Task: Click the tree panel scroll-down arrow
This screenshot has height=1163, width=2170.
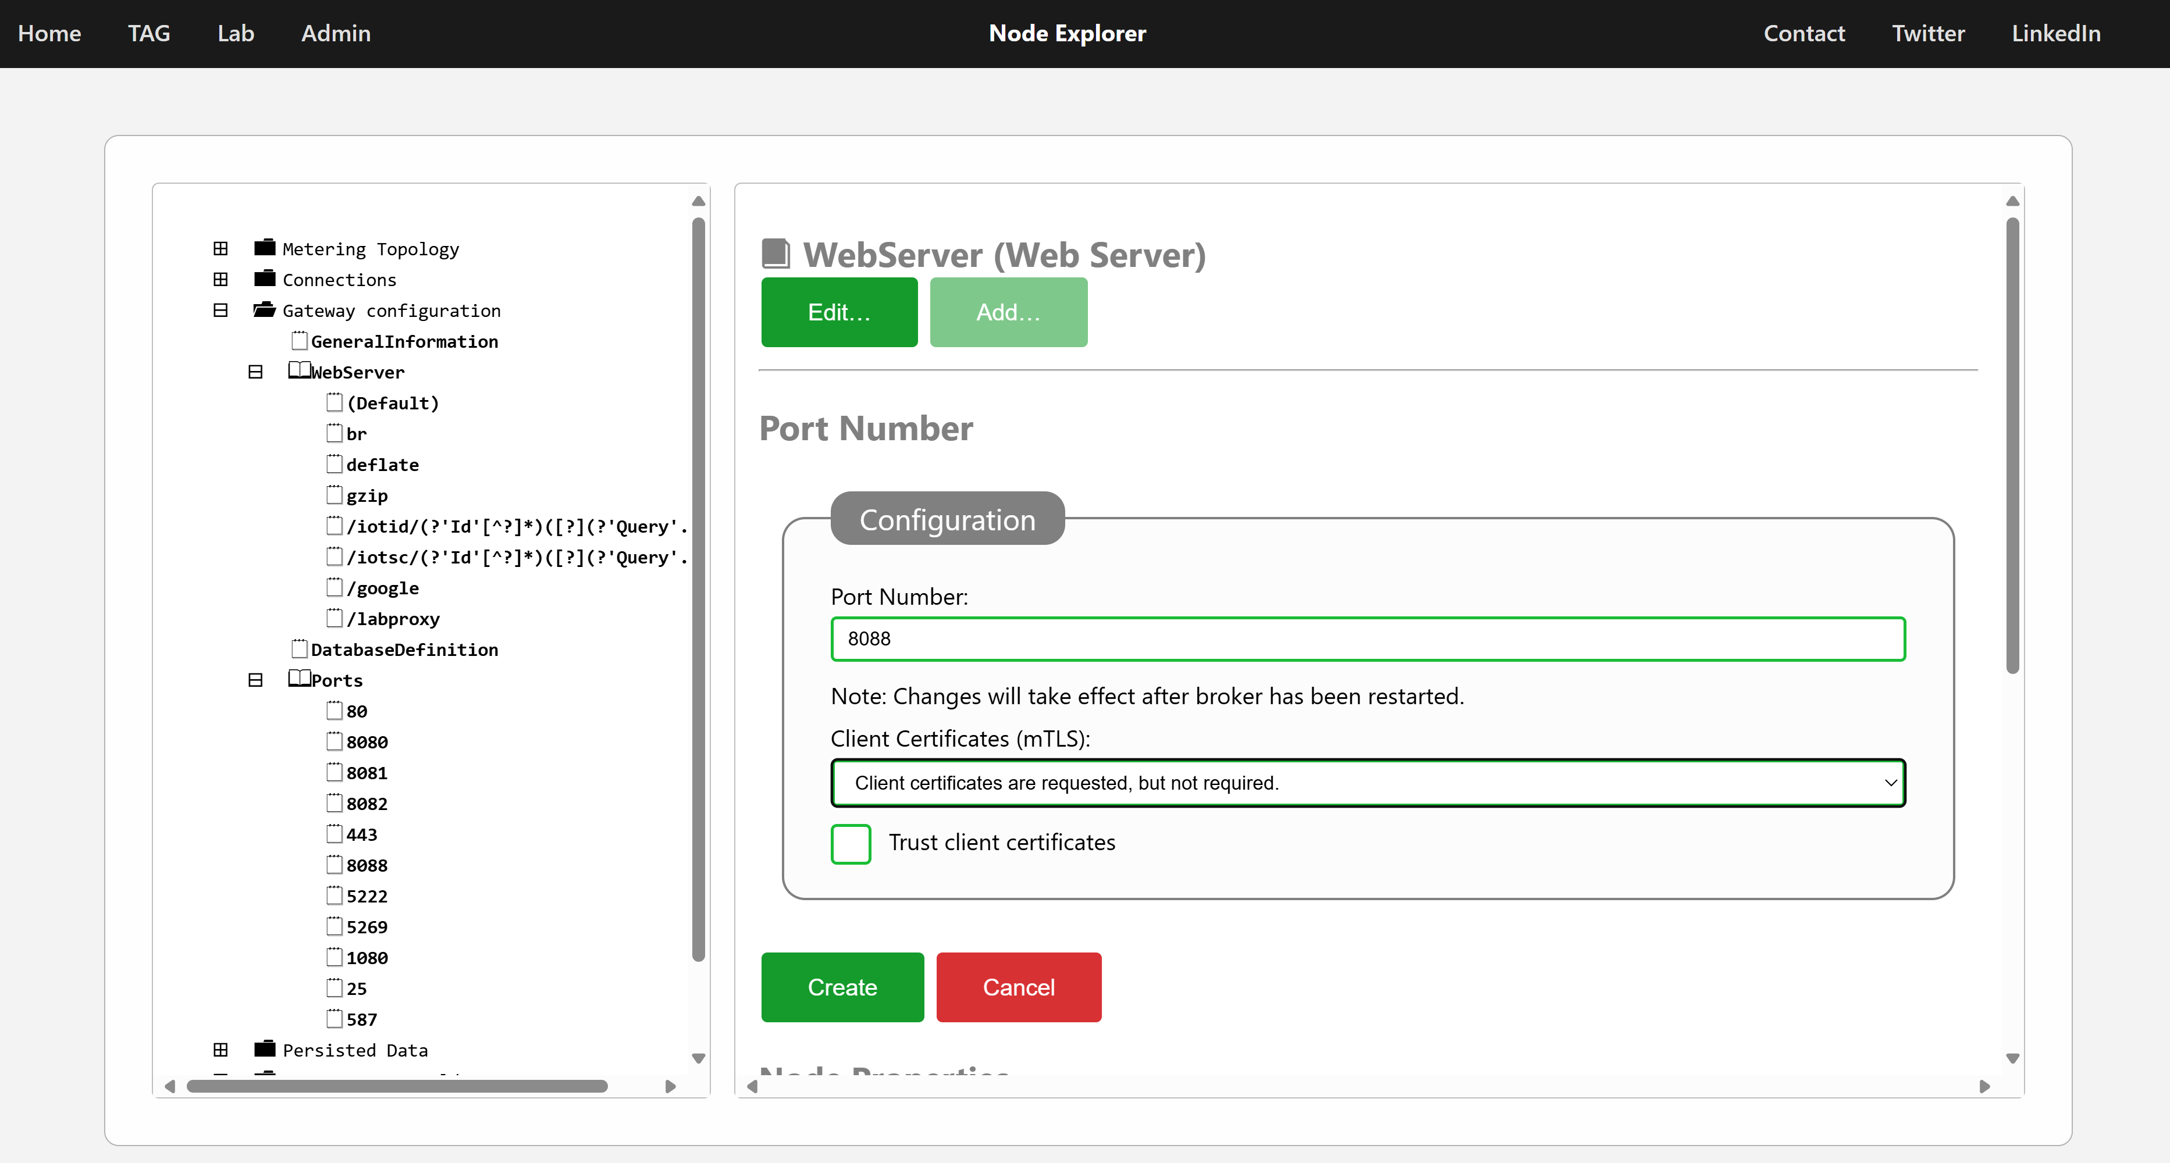Action: coord(698,1058)
